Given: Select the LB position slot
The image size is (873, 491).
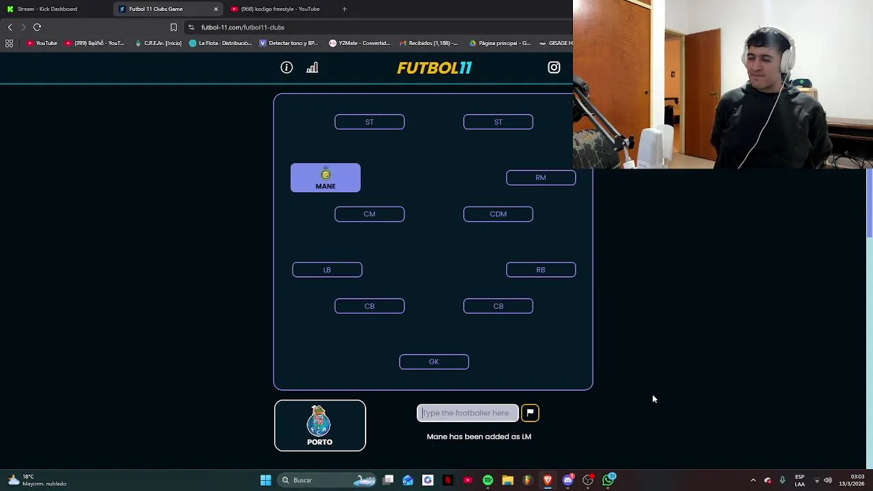Looking at the screenshot, I should click(327, 270).
